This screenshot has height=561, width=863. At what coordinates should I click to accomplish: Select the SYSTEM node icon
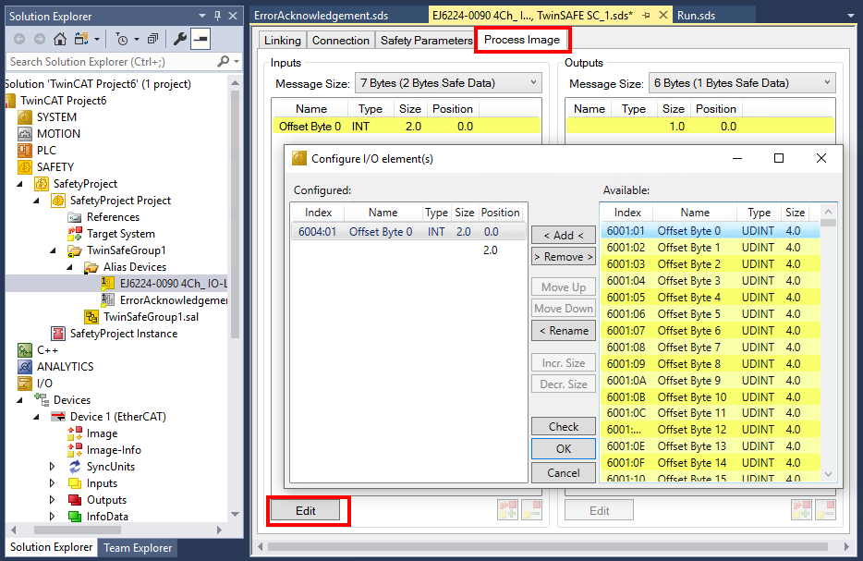(x=25, y=117)
